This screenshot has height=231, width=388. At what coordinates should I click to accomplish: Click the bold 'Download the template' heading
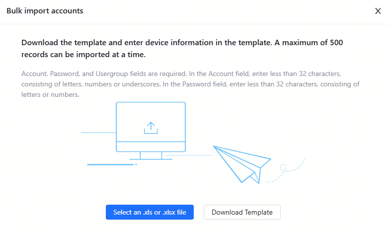(182, 43)
